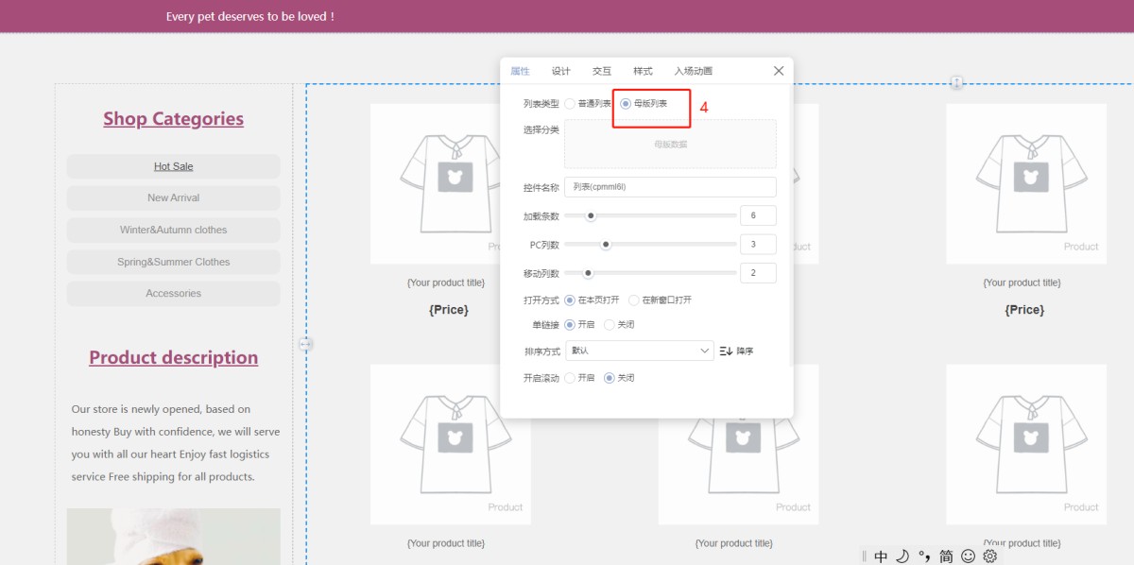This screenshot has width=1134, height=565.
Task: Close the list properties dialog
Action: click(779, 71)
